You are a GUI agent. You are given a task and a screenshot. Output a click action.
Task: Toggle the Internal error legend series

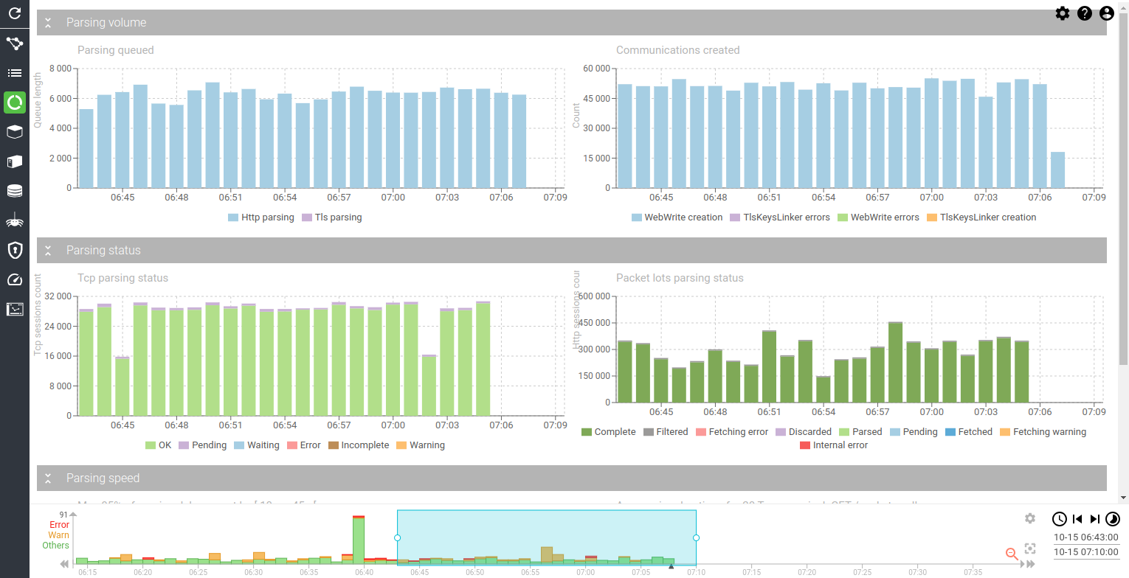click(833, 445)
